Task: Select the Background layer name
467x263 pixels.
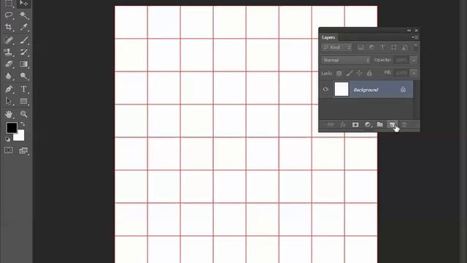Action: point(366,90)
